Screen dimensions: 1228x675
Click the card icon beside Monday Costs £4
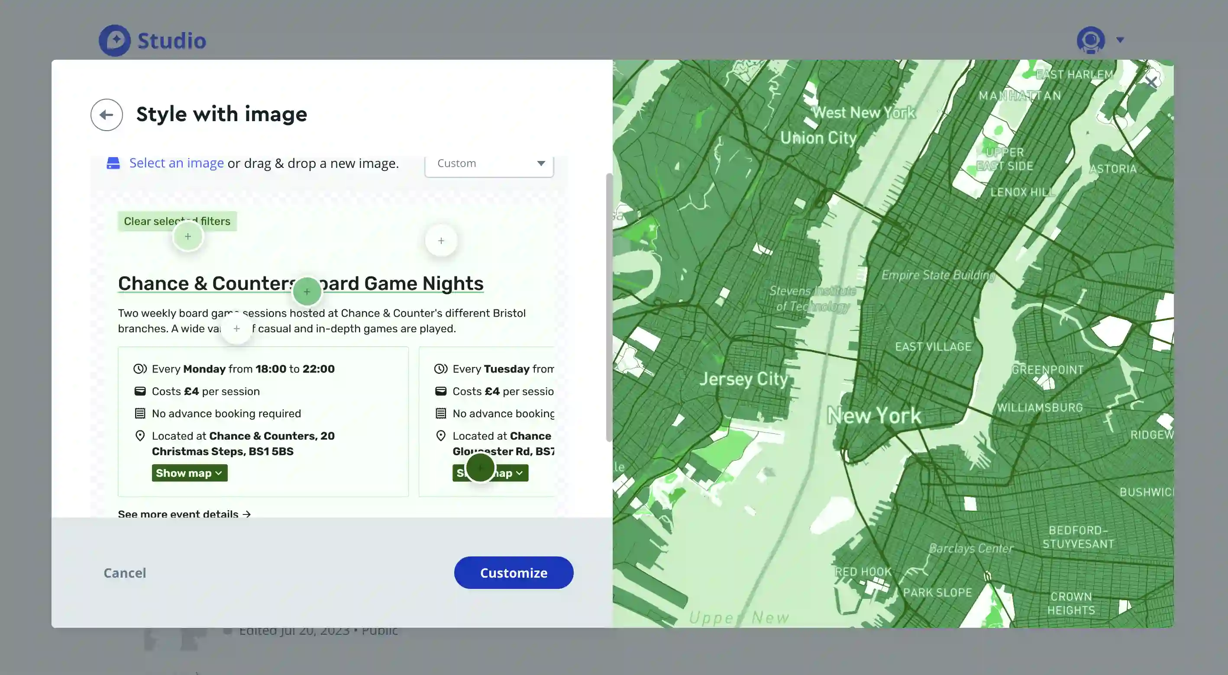(x=140, y=391)
